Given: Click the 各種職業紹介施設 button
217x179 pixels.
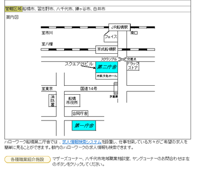Looking at the screenshot, I should pos(27,159).
